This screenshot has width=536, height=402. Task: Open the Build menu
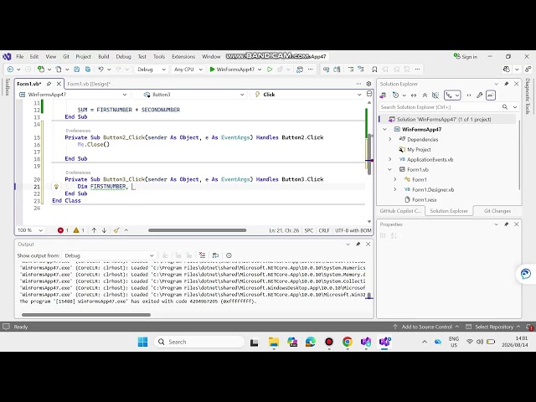104,57
